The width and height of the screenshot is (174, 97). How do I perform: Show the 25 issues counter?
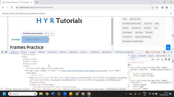158,52
